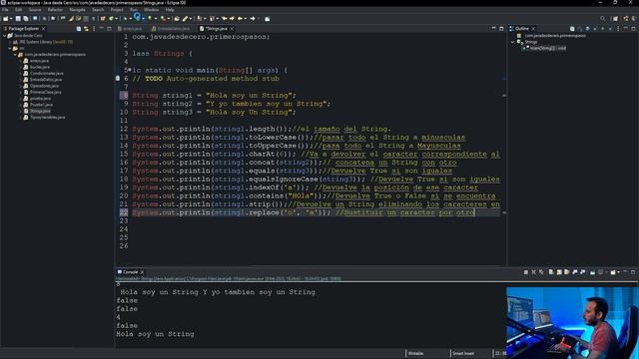
Task: Open the Refactor menu
Action: coord(55,9)
